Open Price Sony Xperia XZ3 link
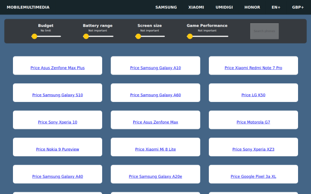The image size is (311, 194). [x=253, y=149]
